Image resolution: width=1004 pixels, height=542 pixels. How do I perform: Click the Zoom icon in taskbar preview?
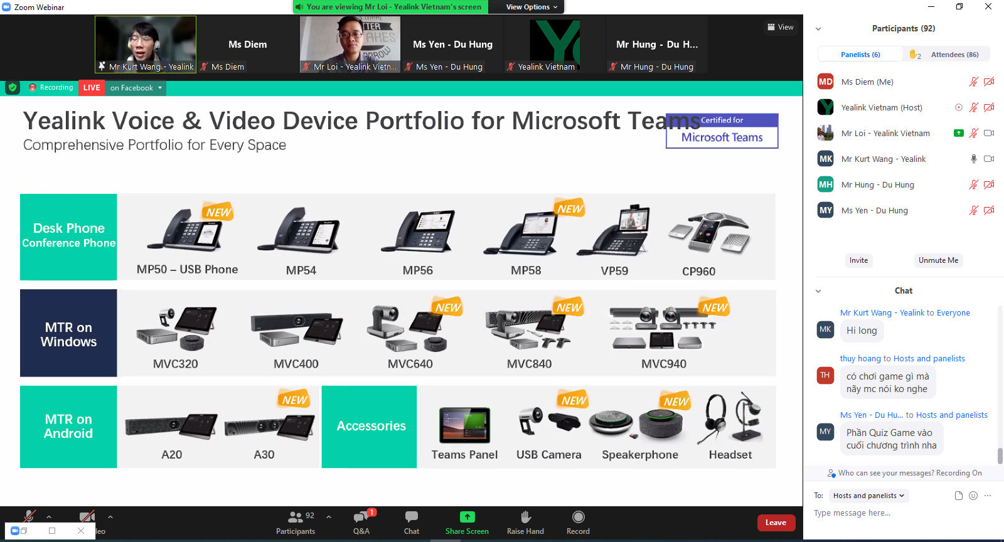[x=16, y=531]
